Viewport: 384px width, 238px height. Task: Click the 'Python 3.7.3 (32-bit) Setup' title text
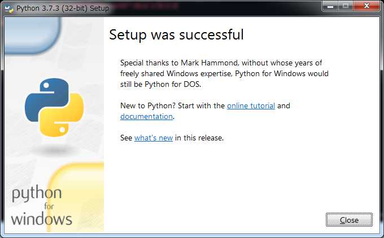[x=63, y=8]
